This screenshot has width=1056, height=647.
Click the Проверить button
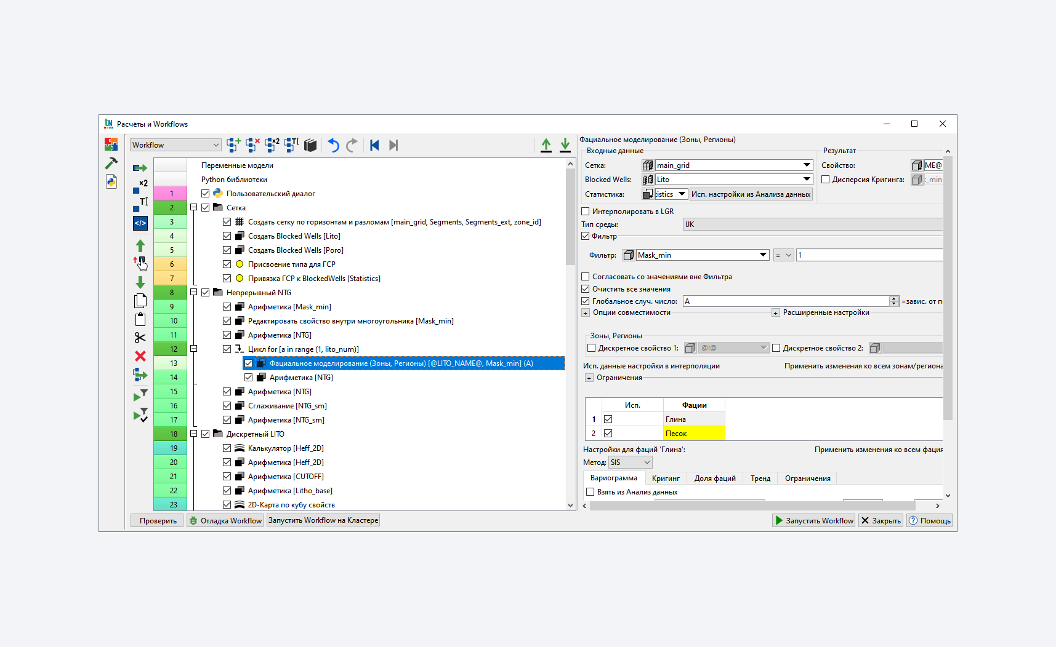tap(158, 521)
